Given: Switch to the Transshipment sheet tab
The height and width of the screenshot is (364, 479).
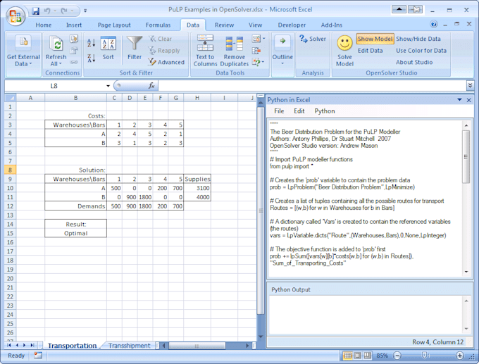Looking at the screenshot, I should (129, 346).
